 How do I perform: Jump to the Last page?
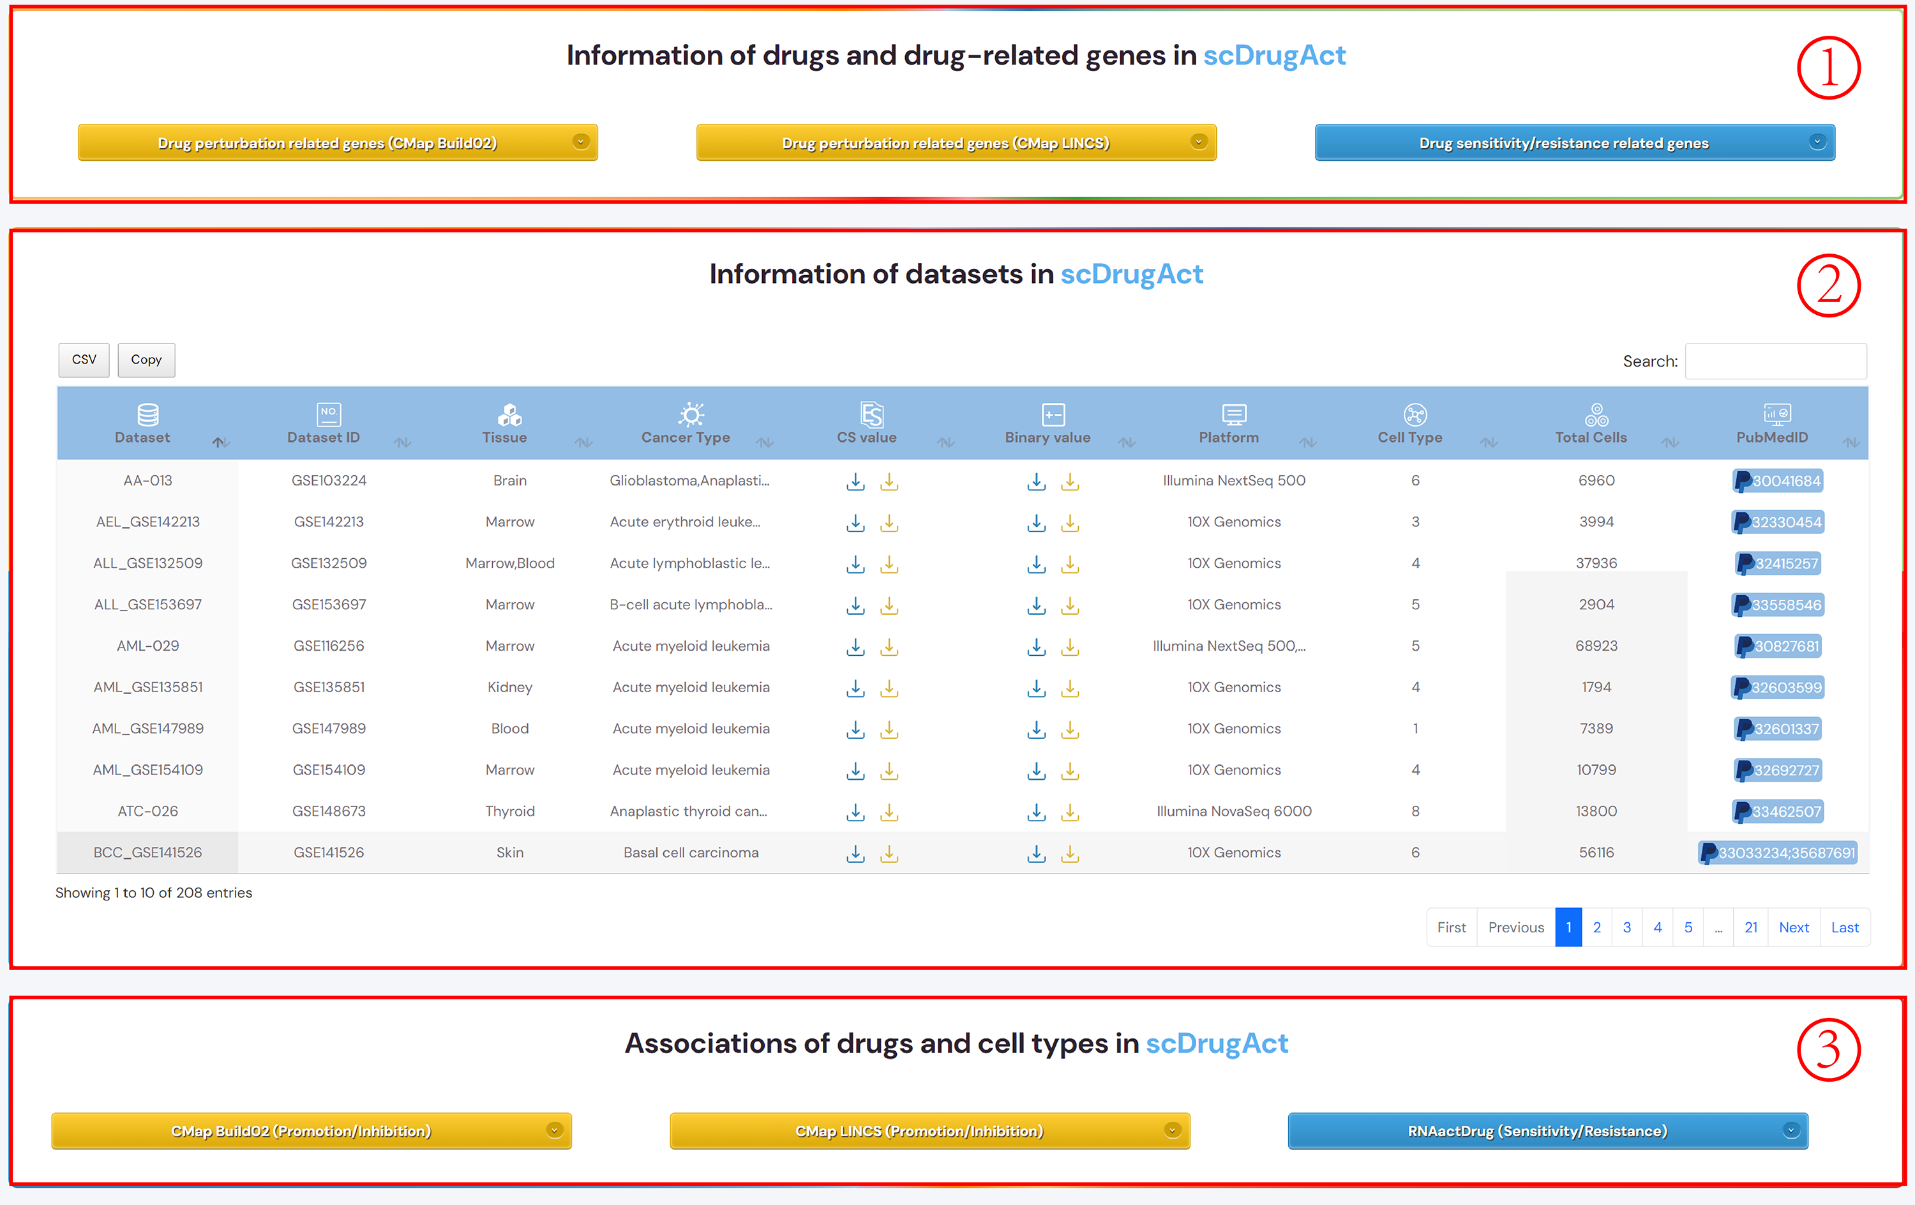(1844, 927)
